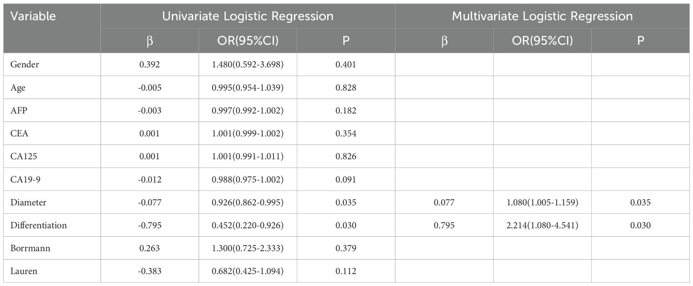The width and height of the screenshot is (693, 286).
Task: Select the Multivariate Logistic Regression header
Action: pyautogui.click(x=542, y=16)
